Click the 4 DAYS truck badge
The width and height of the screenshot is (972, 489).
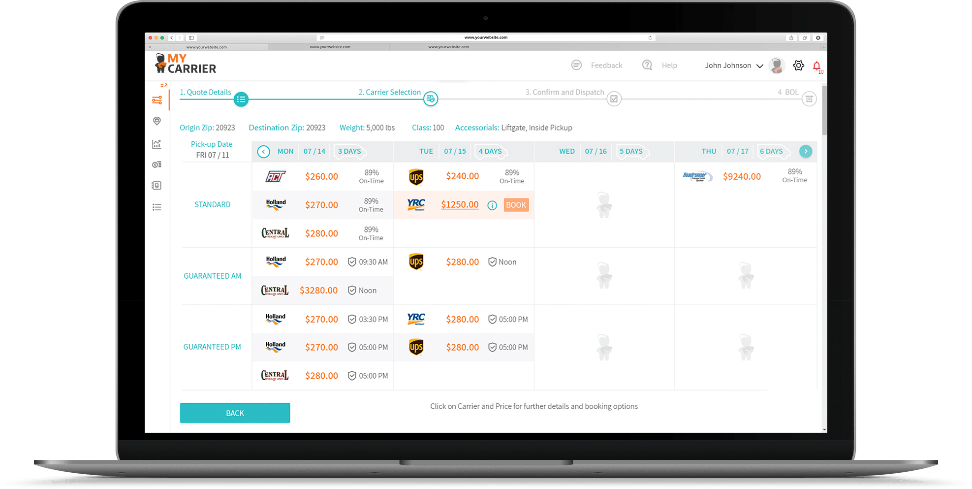490,152
